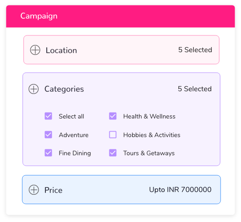Uncheck the Fine Dining checkbox

[48, 153]
